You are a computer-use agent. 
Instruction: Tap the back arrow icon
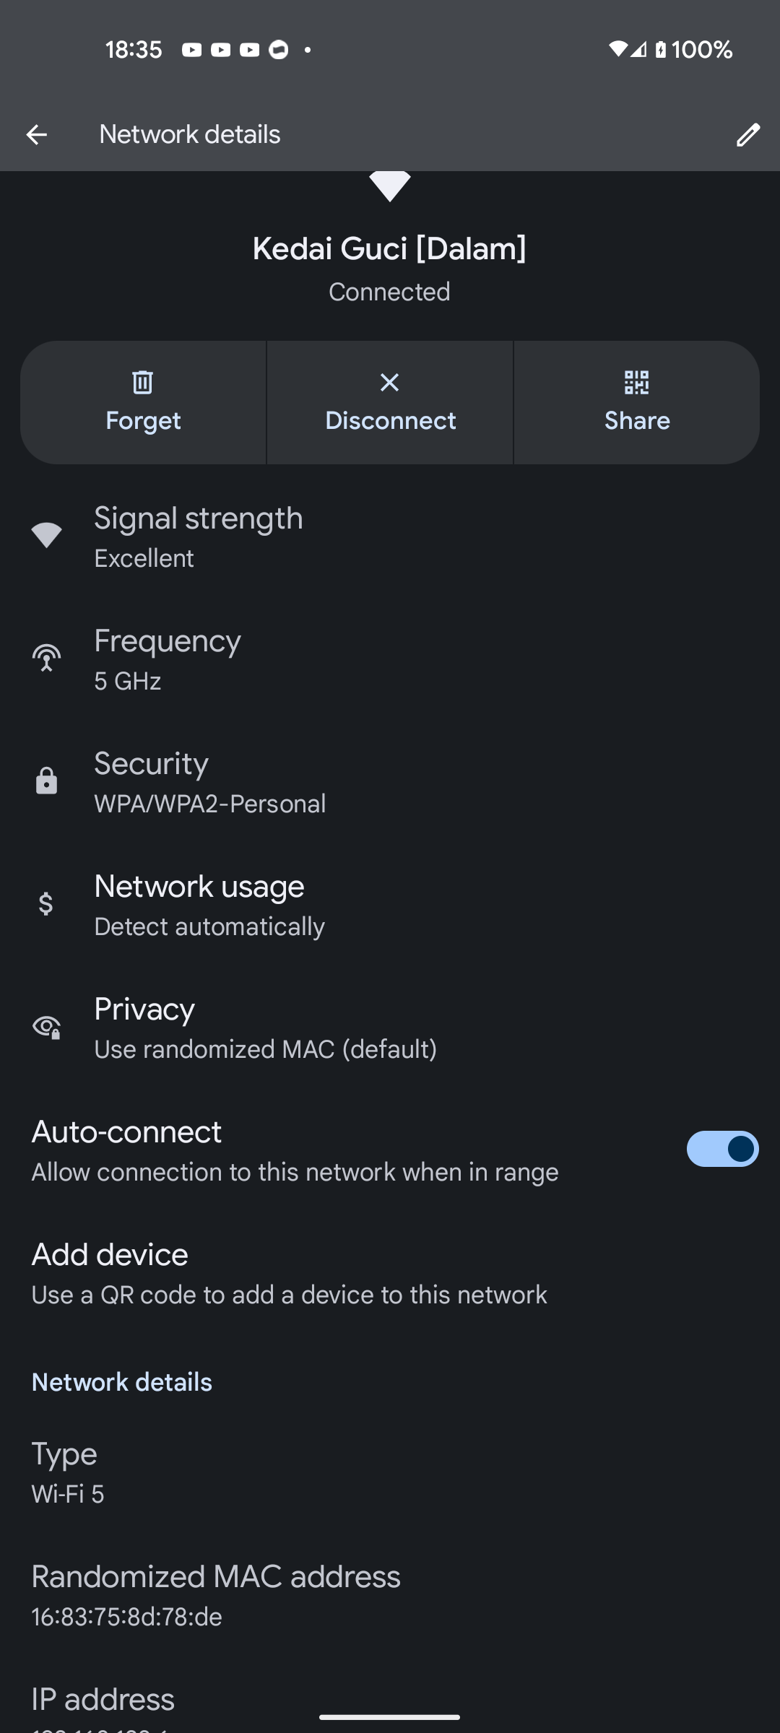click(37, 134)
